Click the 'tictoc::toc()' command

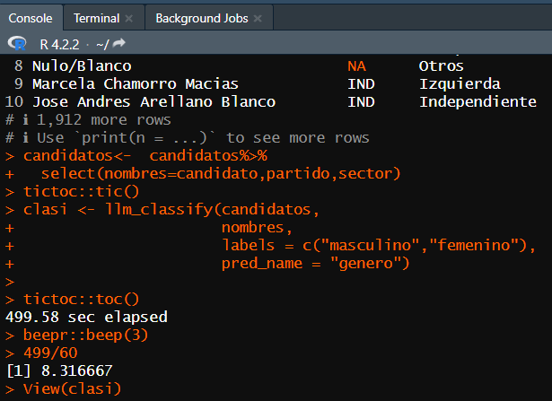pyautogui.click(x=82, y=299)
